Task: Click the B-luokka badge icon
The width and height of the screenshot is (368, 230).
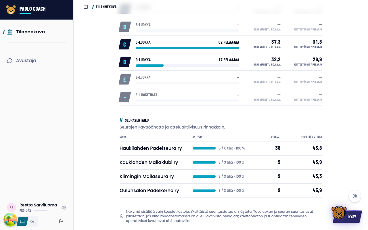Action: tap(125, 27)
